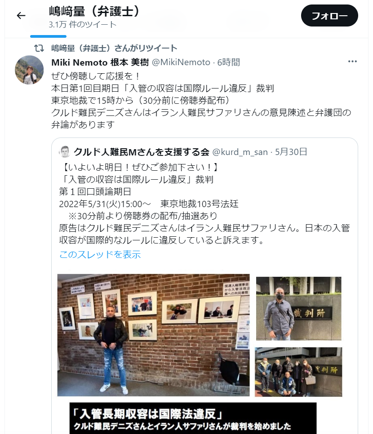373x434 pixels.
Task: Click the フォロー follow button
Action: (x=329, y=16)
